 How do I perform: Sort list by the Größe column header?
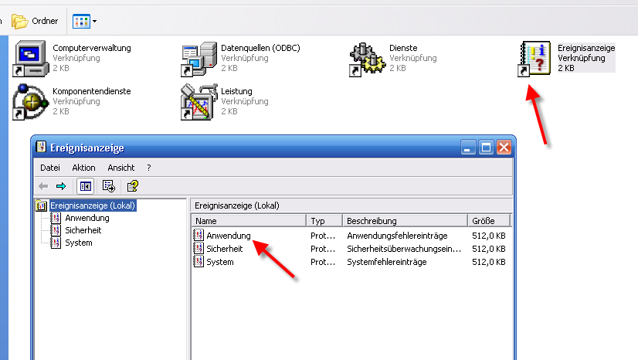[489, 221]
